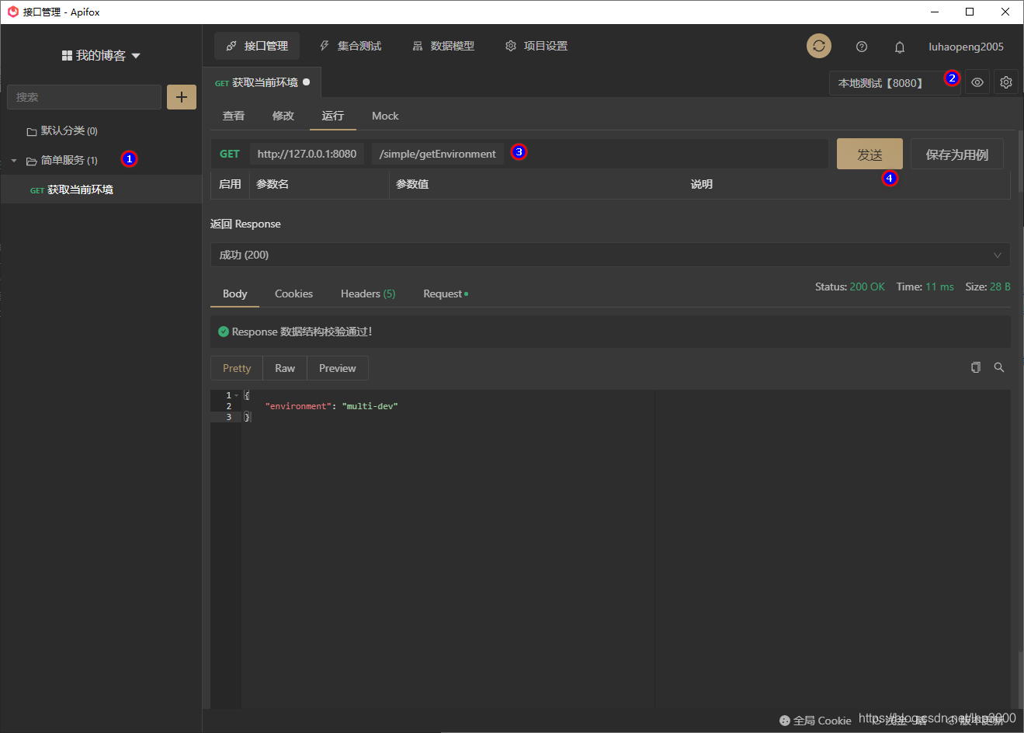Open the 集合测试 top tab
Screen dimensions: 1024x733
[351, 46]
